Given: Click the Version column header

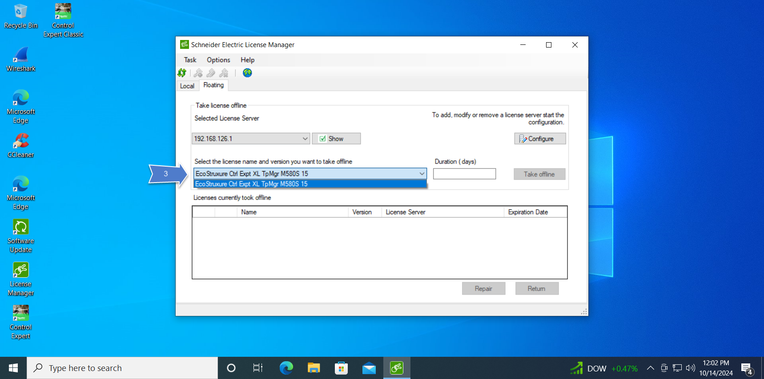Looking at the screenshot, I should (x=365, y=212).
